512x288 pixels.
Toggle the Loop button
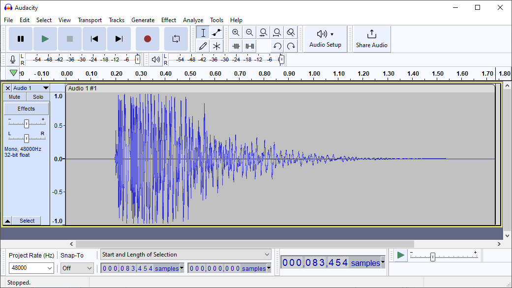pyautogui.click(x=176, y=39)
